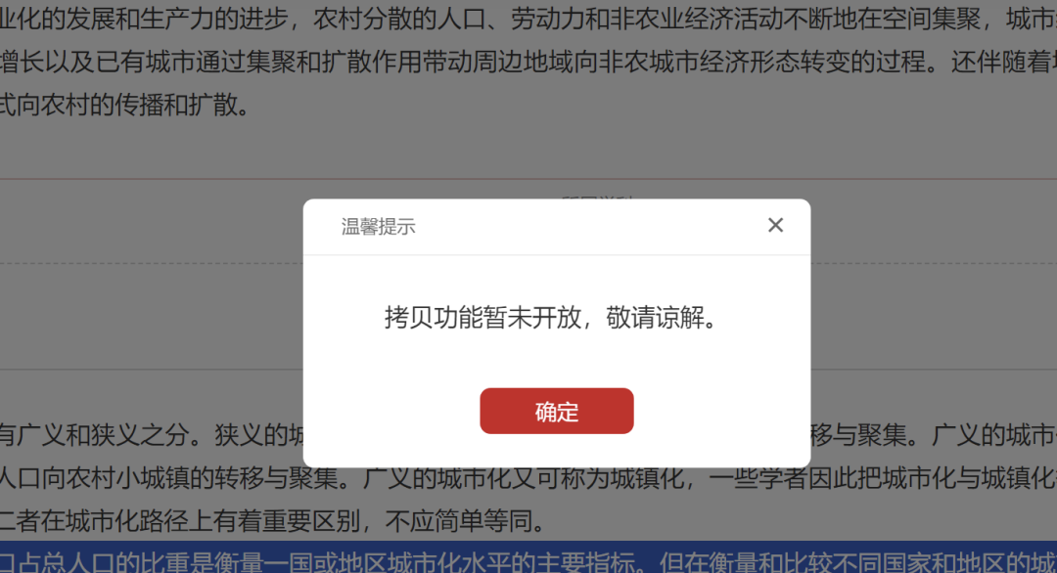The image size is (1057, 573).
Task: Click the empty header area between title and X
Action: [590, 227]
